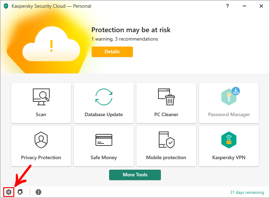
Task: Click the warning cloud status image
Action: (51, 44)
